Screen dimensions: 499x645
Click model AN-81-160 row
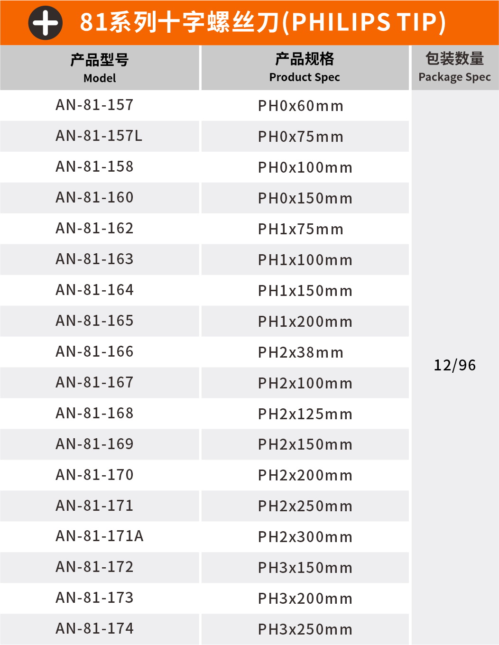94,197
